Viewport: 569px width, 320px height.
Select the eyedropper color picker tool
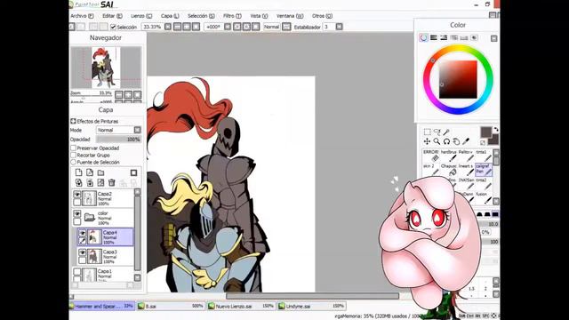[x=466, y=141]
